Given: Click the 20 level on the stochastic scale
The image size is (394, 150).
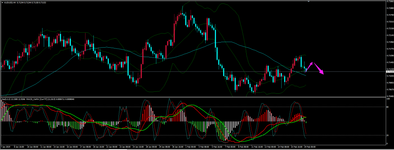Looking at the screenshot, I should (x=387, y=135).
